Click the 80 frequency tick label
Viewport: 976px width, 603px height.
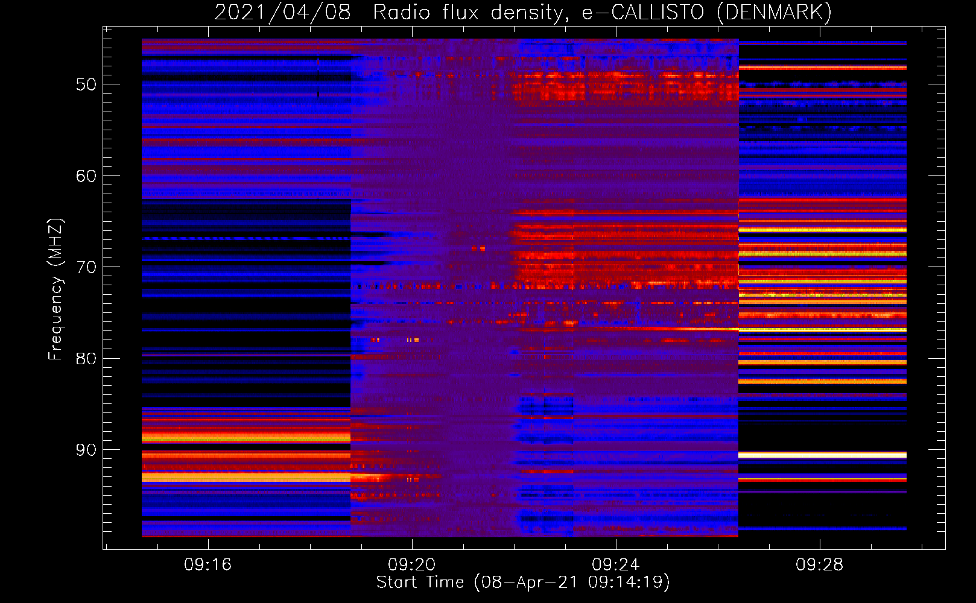86,359
